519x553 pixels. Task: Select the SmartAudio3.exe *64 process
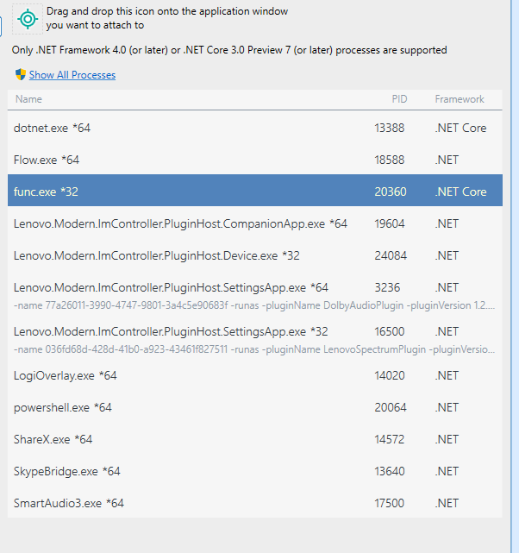tap(255, 503)
